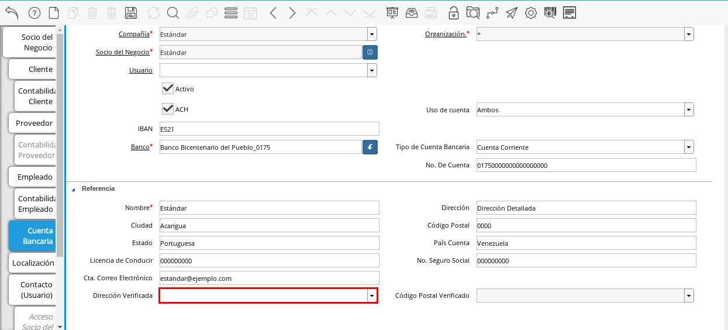Click the Socio del Negocio label link
This screenshot has width=728, height=330.
122,52
